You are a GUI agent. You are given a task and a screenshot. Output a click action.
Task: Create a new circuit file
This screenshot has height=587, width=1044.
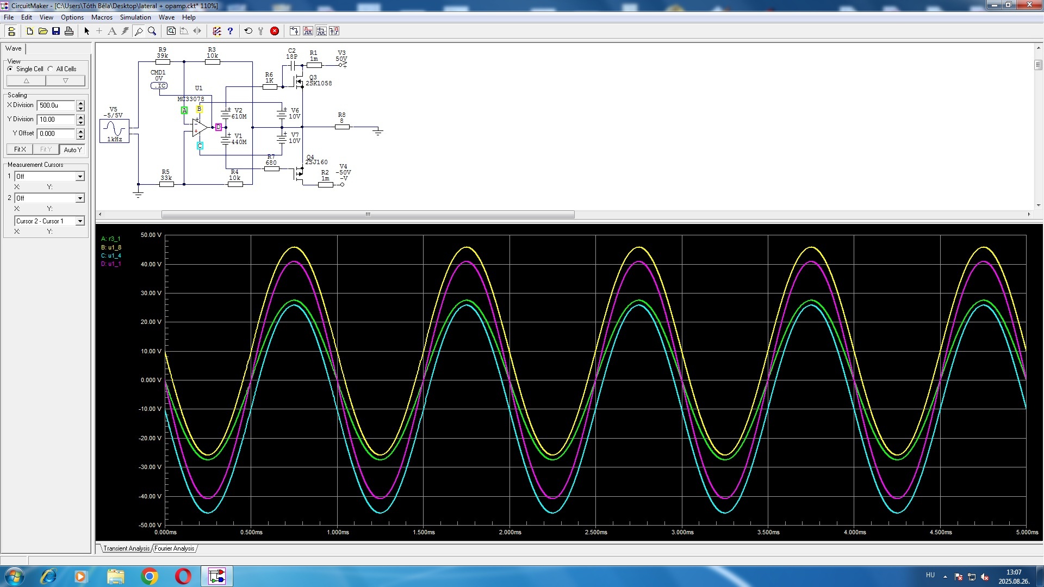point(30,31)
